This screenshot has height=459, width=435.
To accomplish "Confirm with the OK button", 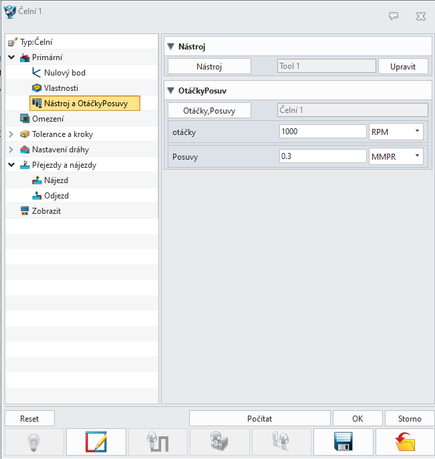I will tap(357, 418).
